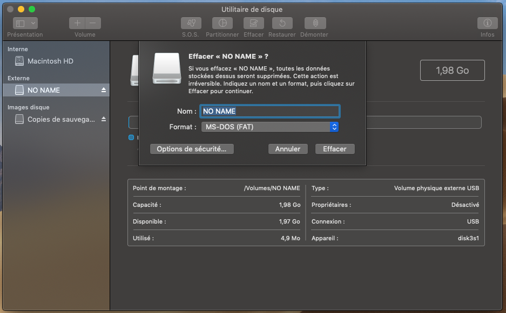Click the Images disque section header

coord(29,107)
